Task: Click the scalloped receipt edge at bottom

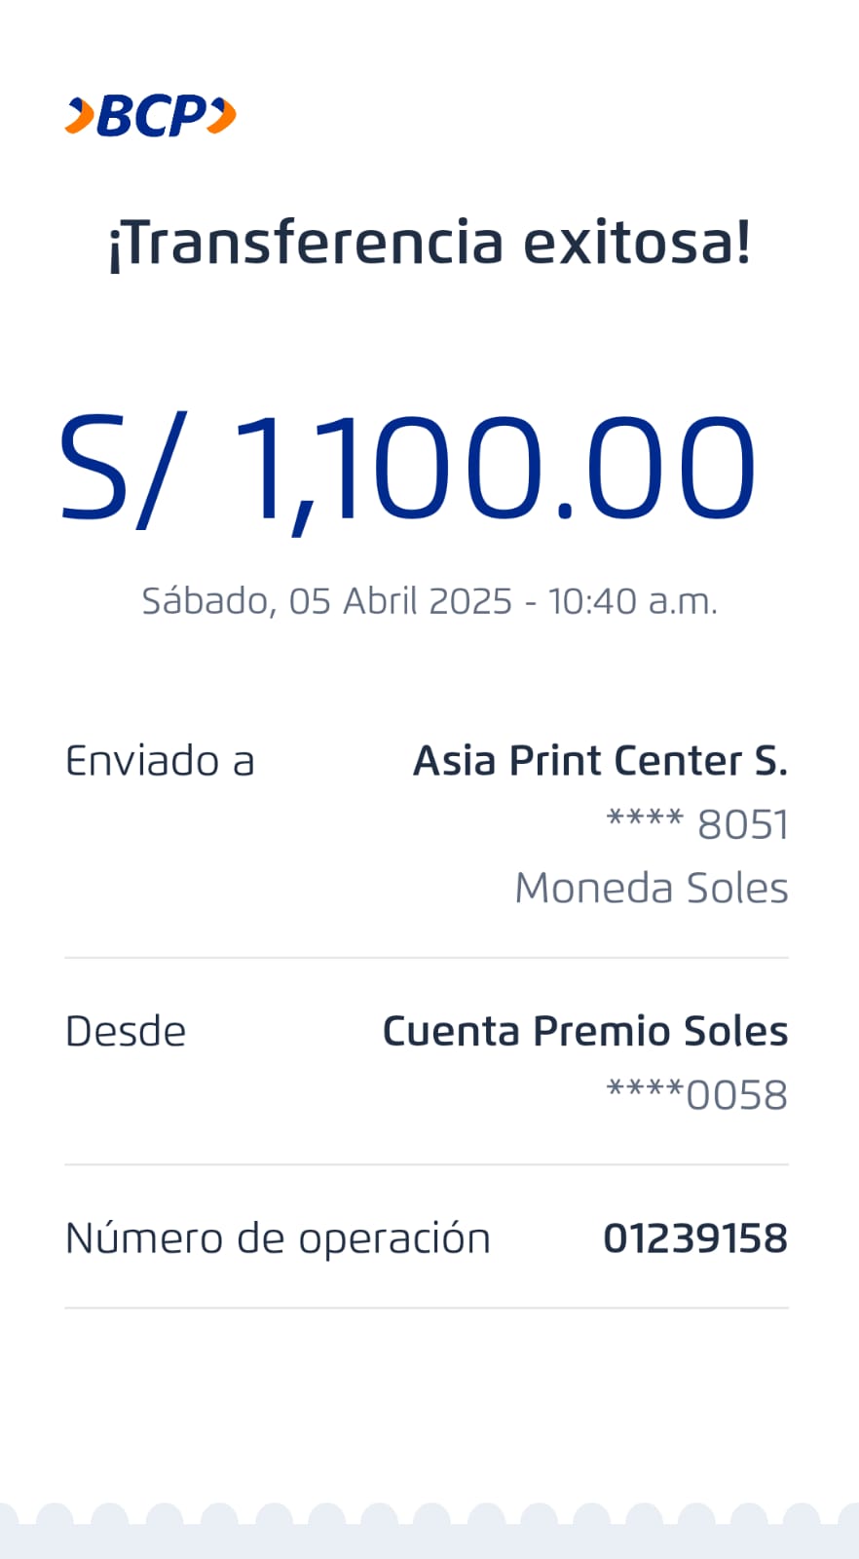Action: [x=429, y=1525]
